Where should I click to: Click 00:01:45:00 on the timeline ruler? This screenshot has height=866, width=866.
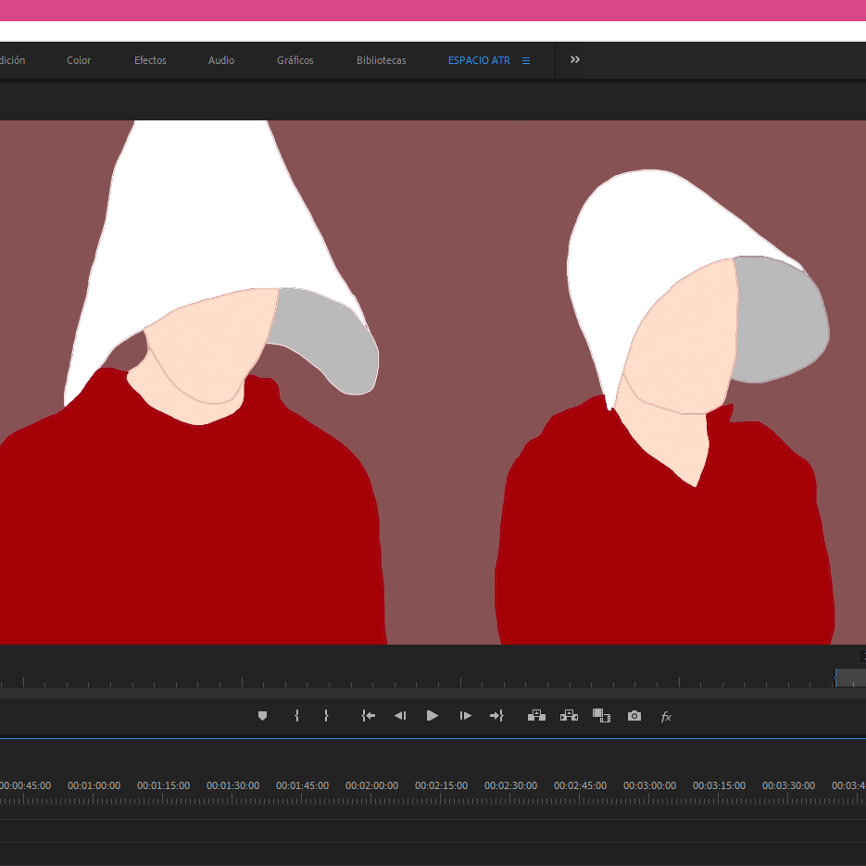(x=302, y=785)
